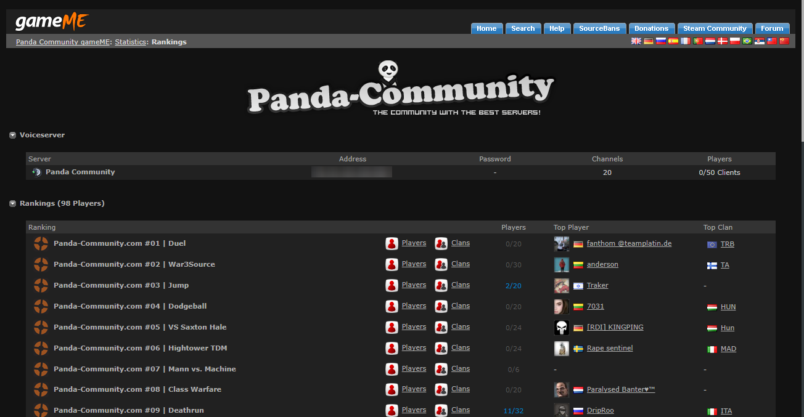The width and height of the screenshot is (804, 417).
Task: Select the Brazilian flag for translation
Action: click(x=747, y=41)
